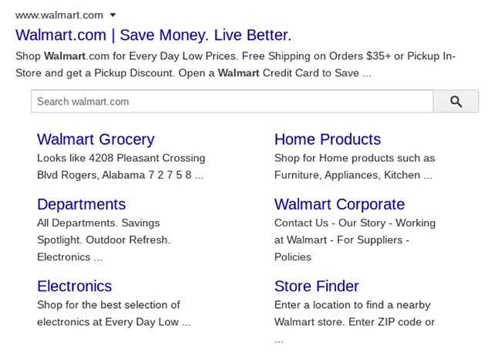Image resolution: width=501 pixels, height=352 pixels.
Task: Open the Store Finder sitelink
Action: (317, 287)
